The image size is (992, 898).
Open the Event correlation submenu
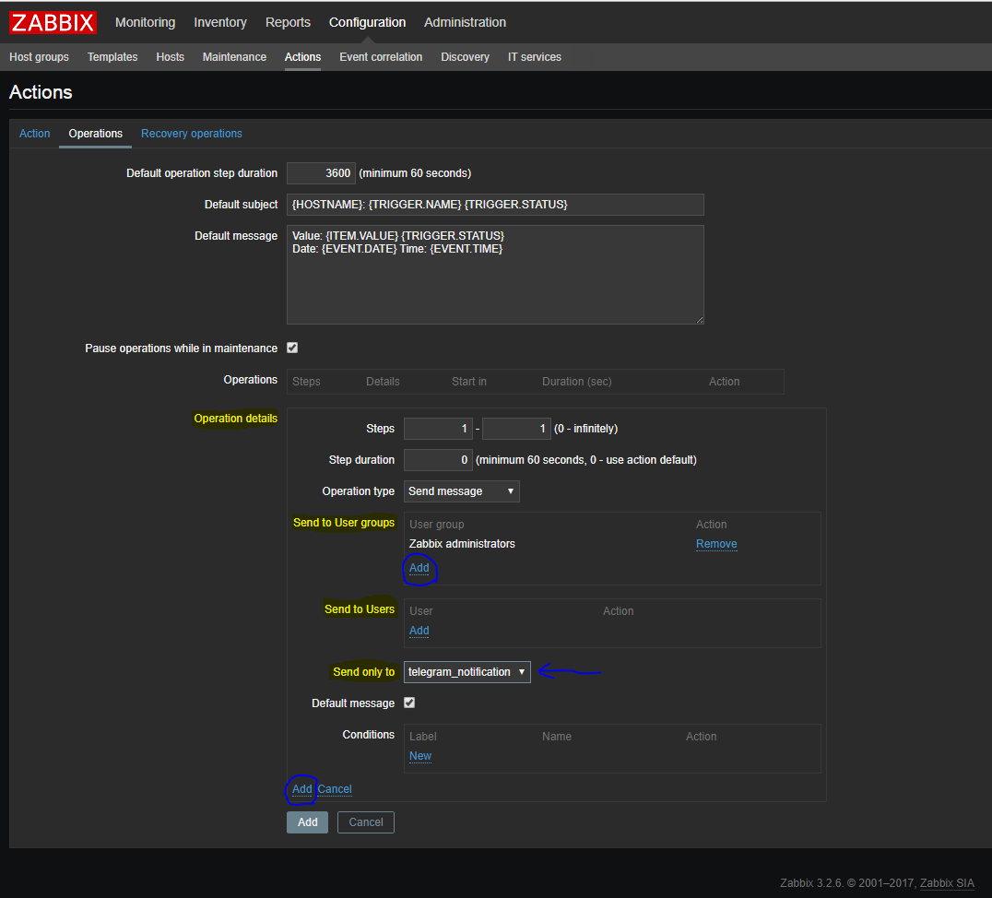380,57
